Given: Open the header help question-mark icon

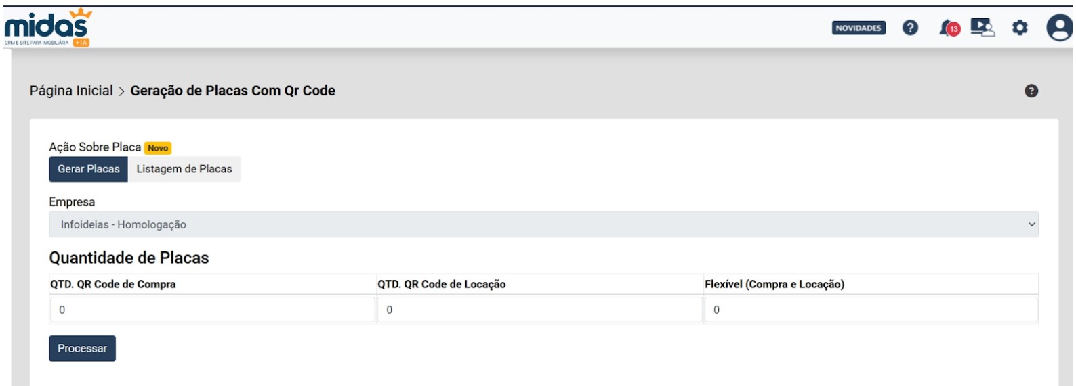Looking at the screenshot, I should pyautogui.click(x=910, y=28).
